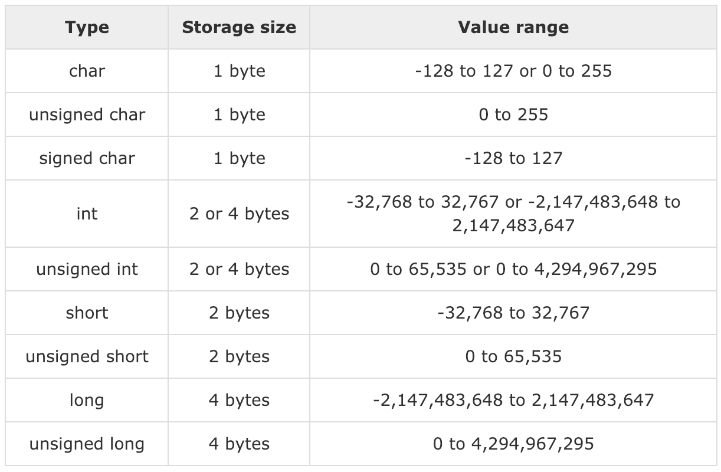The width and height of the screenshot is (721, 472).
Task: Select the "0 to 65,535" unsigned short range
Action: pos(513,356)
